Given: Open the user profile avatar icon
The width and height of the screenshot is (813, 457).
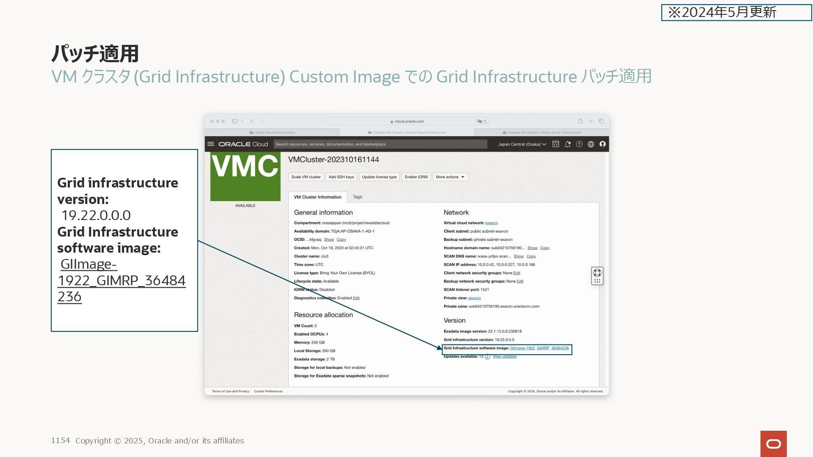Looking at the screenshot, I should tap(603, 144).
